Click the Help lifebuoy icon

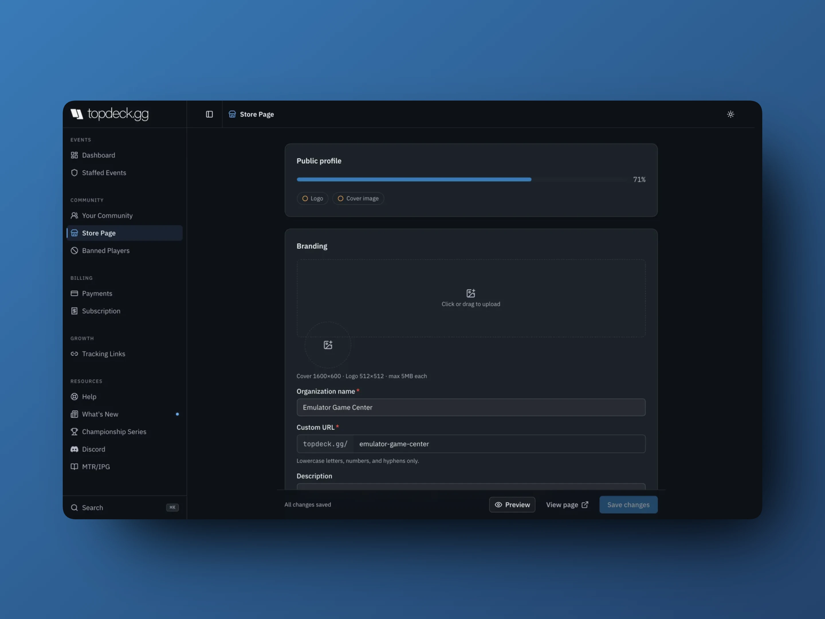pos(74,397)
